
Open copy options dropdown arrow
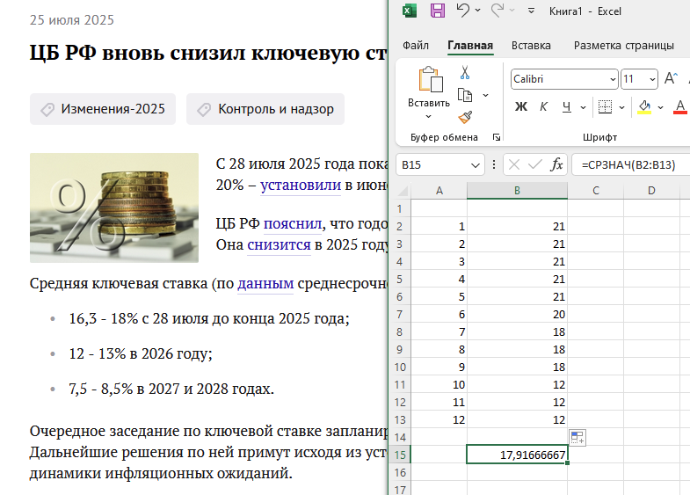point(485,95)
